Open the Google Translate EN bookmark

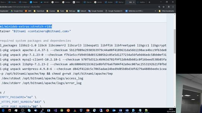point(114,11)
